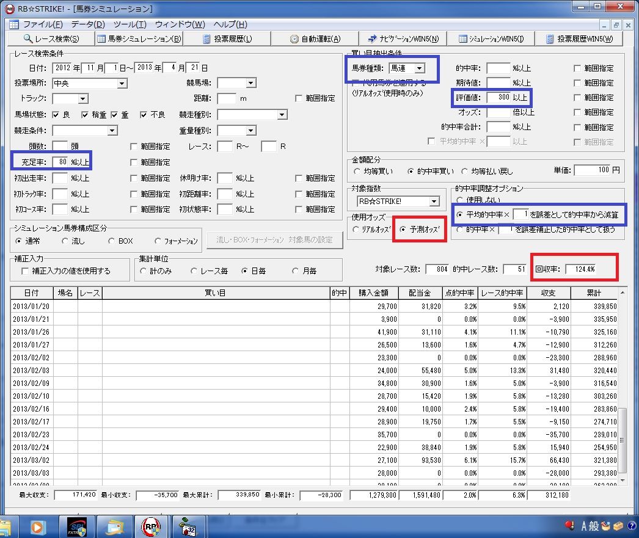Enable 範囲指定 for 的中率
The height and width of the screenshot is (538, 639).
tap(577, 68)
